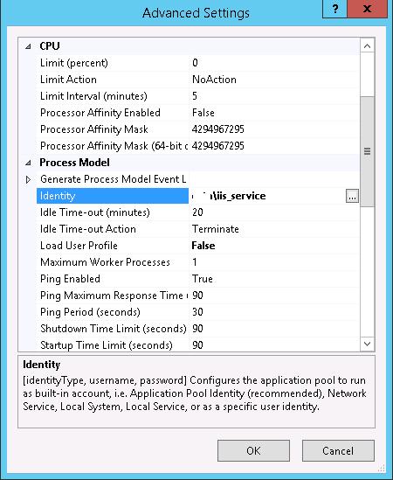Collapse the Process Model section
The height and width of the screenshot is (480, 393).
pos(29,163)
